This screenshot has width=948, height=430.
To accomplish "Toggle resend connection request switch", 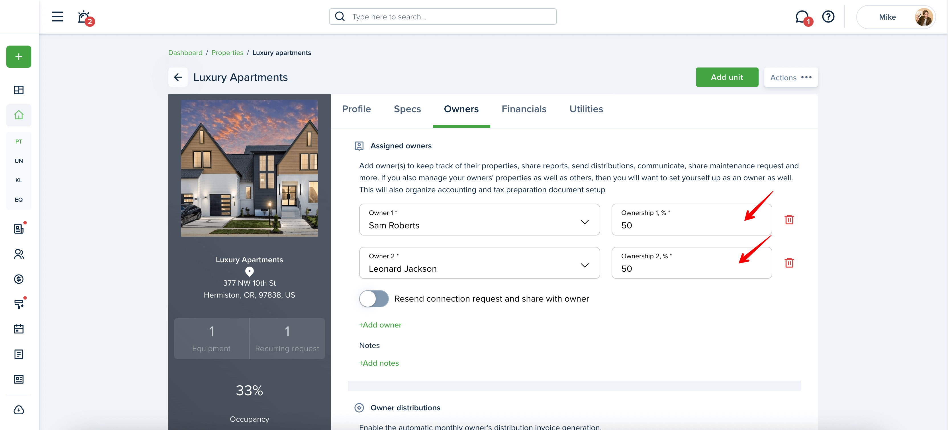I will (x=373, y=299).
